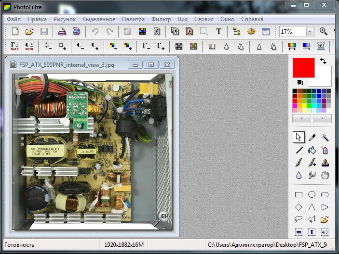Choose rounded rectangle selection shape
339x254 pixels.
tap(325, 195)
